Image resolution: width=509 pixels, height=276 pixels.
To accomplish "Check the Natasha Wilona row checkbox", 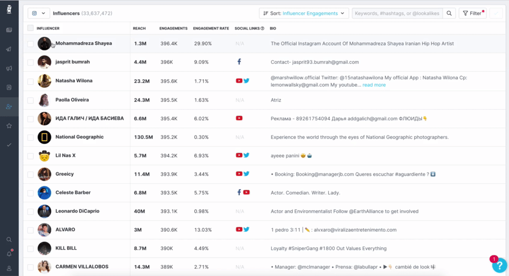I will click(x=31, y=81).
